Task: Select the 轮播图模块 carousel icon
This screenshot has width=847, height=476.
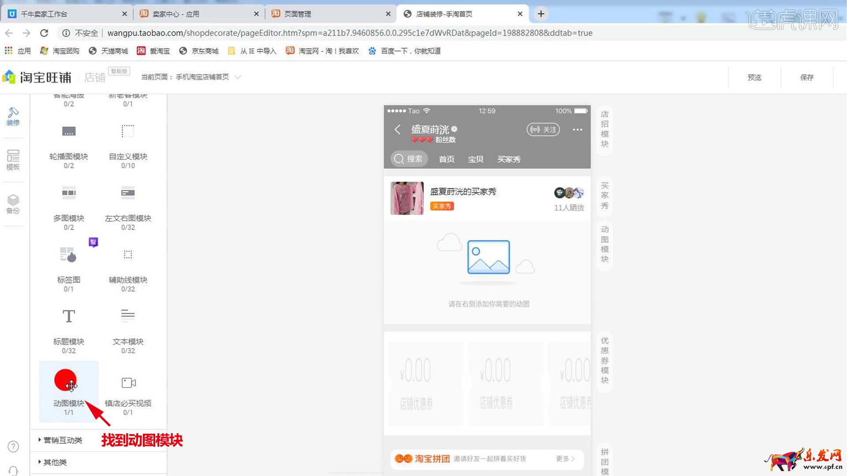Action: (x=69, y=131)
